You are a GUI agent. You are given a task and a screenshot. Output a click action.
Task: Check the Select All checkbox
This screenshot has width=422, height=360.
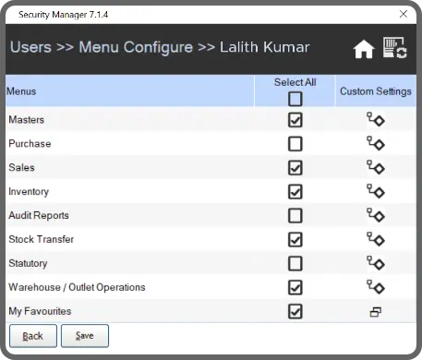coord(295,99)
